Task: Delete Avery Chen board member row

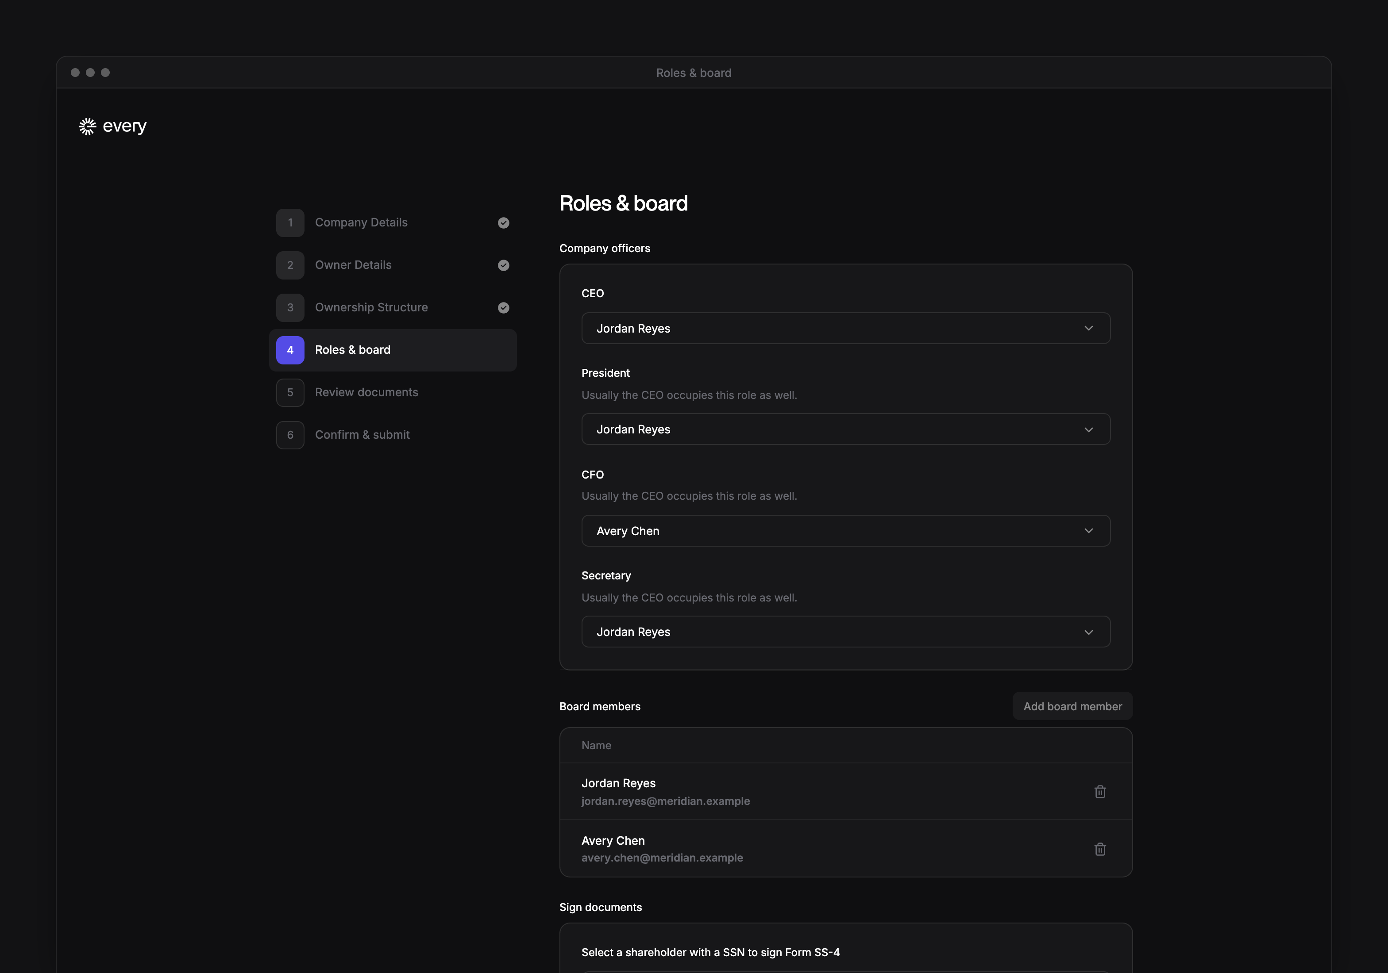Action: pyautogui.click(x=1099, y=849)
